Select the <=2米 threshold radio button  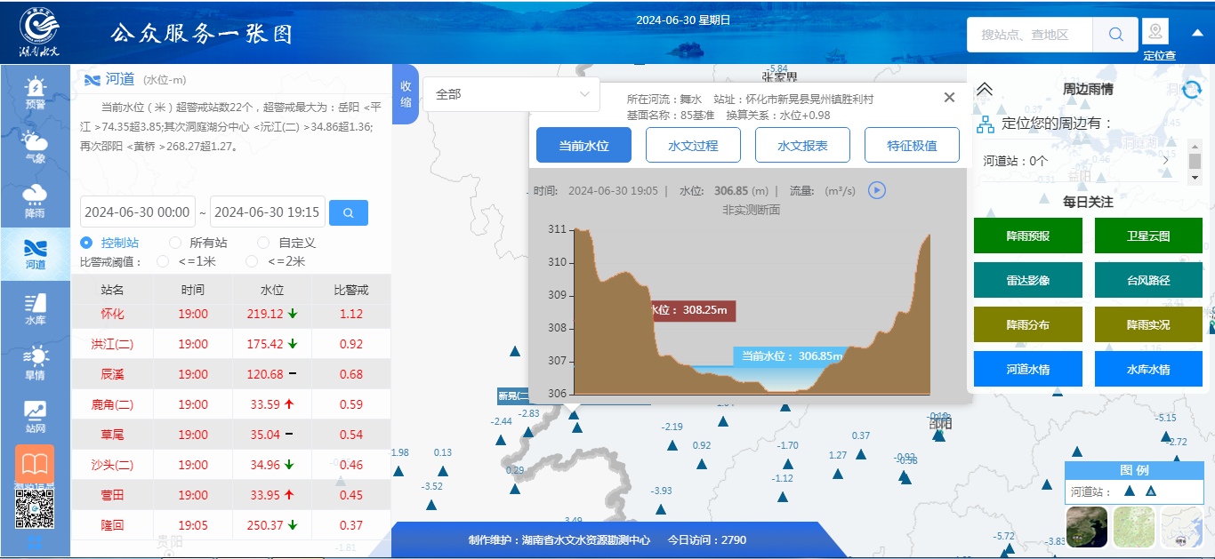pyautogui.click(x=252, y=261)
